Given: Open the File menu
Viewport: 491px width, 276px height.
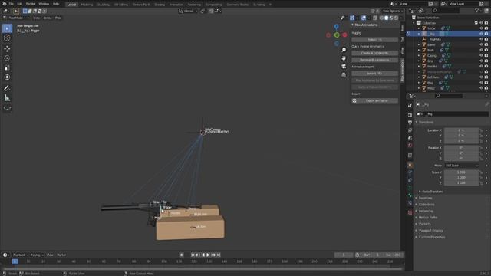Looking at the screenshot, I should (x=12, y=4).
